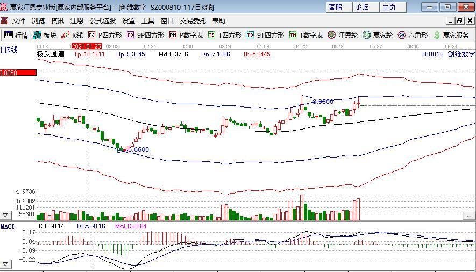
Task: Click the 客服 customer service button
Action: 339,7
